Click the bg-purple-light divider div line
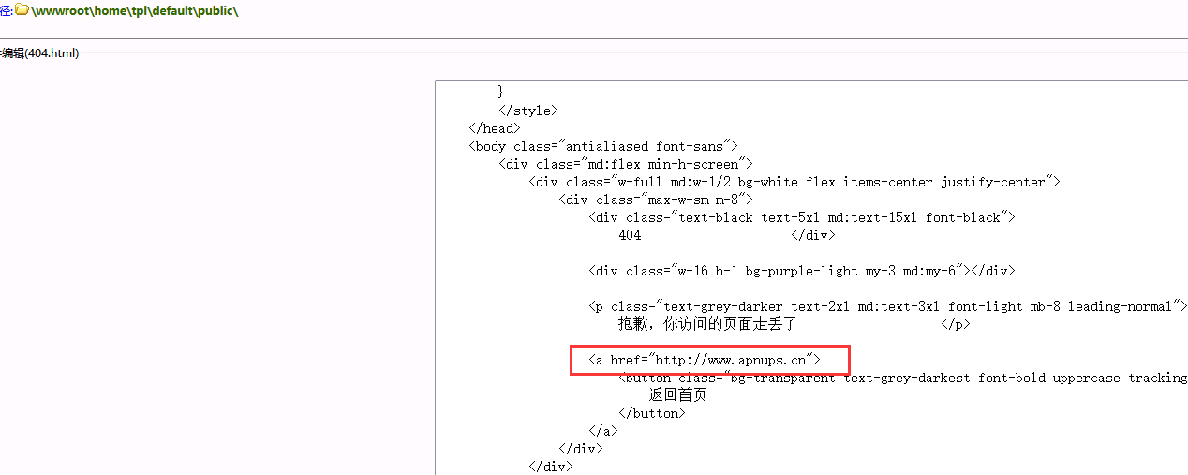The image size is (1188, 475). 801,271
